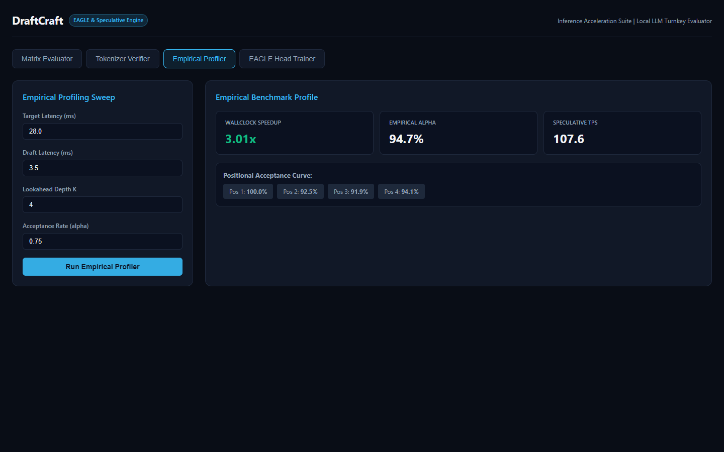Click the Run Empirical Profiler button
Image resolution: width=724 pixels, height=452 pixels.
tap(103, 267)
